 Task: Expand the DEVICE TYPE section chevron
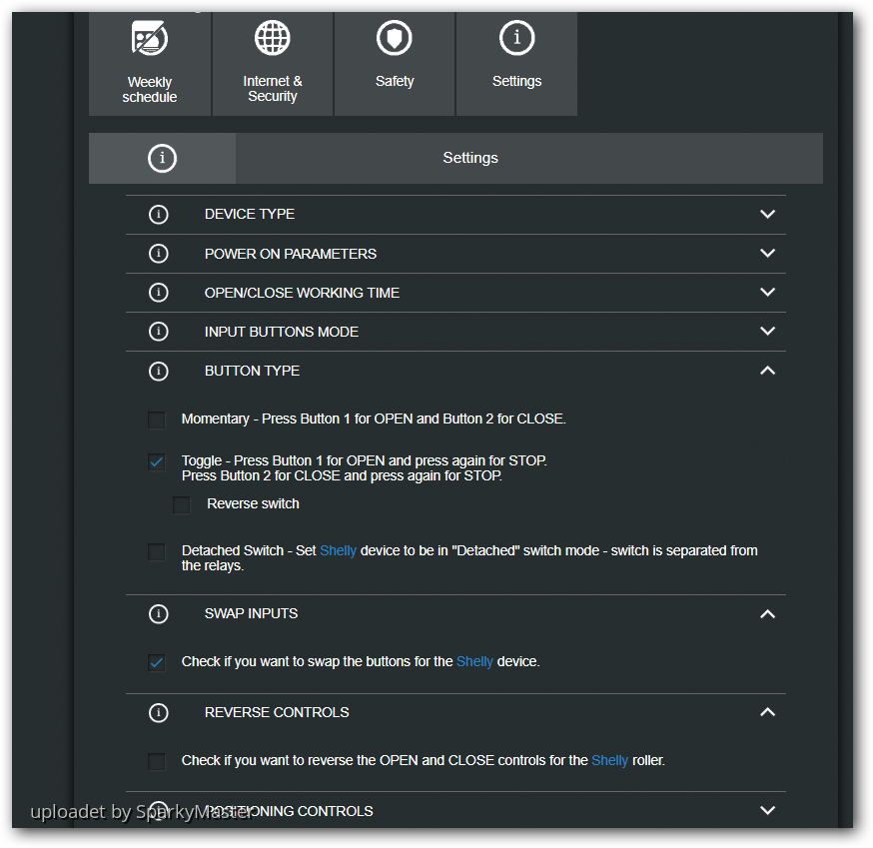tap(767, 215)
